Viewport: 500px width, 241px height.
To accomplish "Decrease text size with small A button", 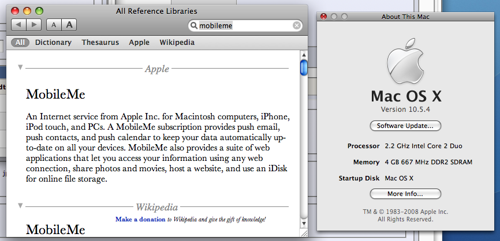I will point(54,25).
